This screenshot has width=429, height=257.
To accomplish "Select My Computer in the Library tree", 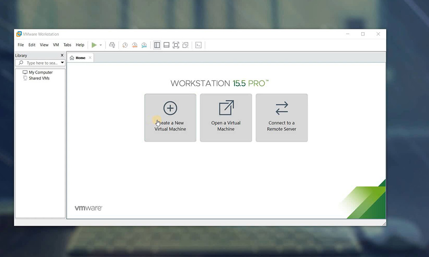I will click(37, 72).
